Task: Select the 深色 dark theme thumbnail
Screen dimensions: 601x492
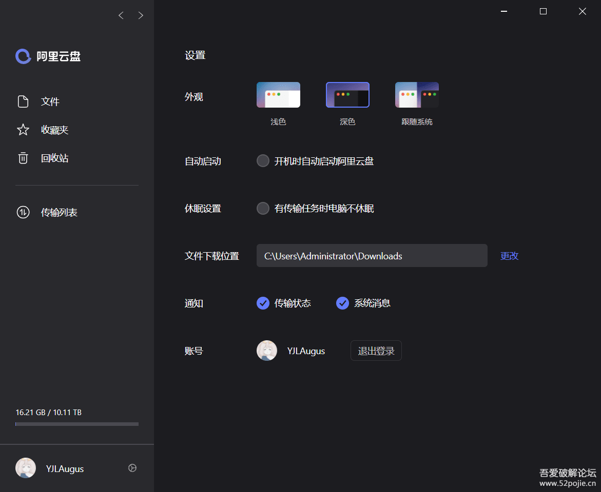Action: (x=347, y=95)
